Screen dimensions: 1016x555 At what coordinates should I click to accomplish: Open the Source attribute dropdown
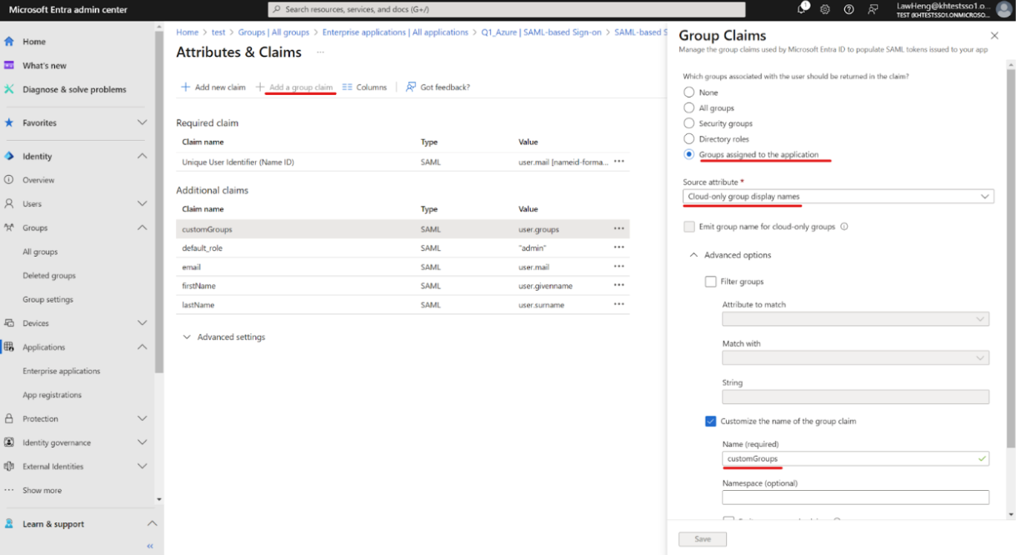tap(838, 197)
